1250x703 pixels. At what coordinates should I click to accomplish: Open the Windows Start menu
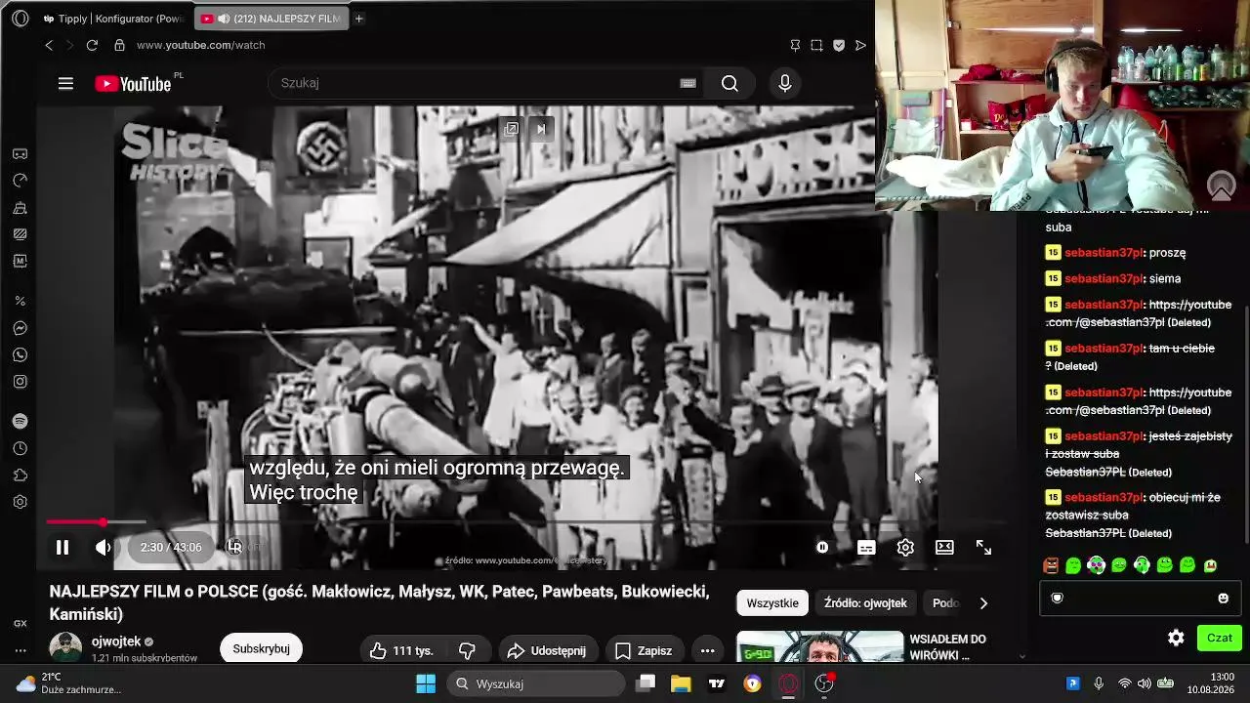[x=426, y=683]
